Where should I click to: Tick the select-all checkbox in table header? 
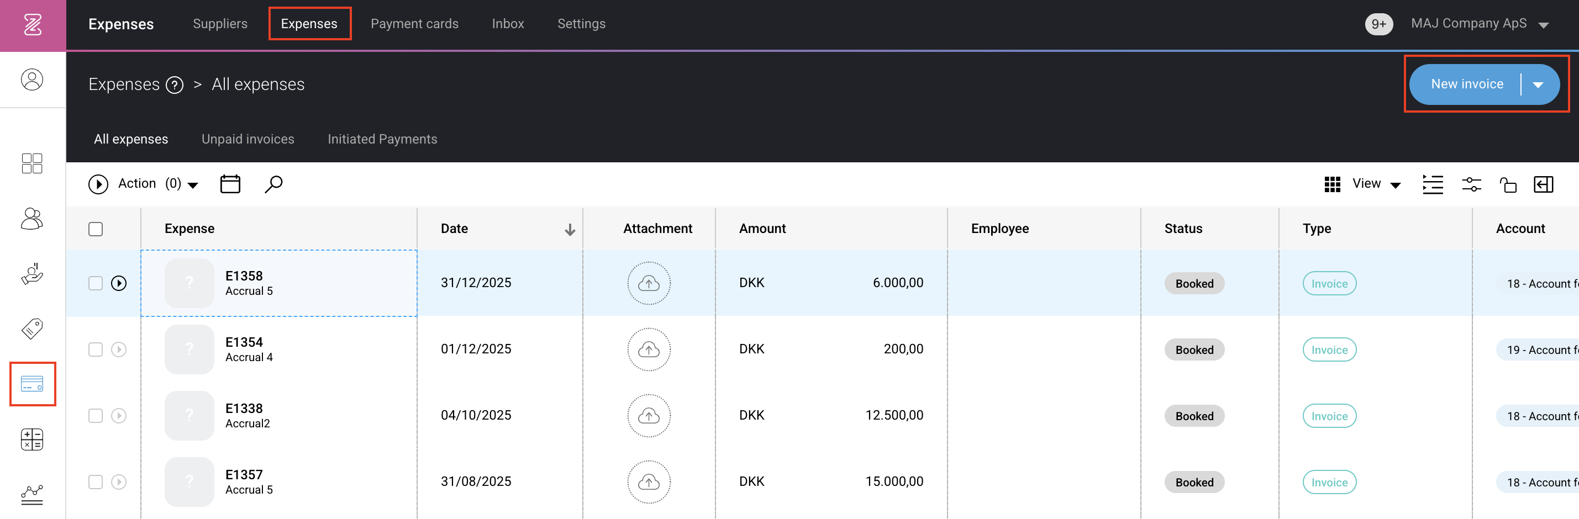pos(96,229)
